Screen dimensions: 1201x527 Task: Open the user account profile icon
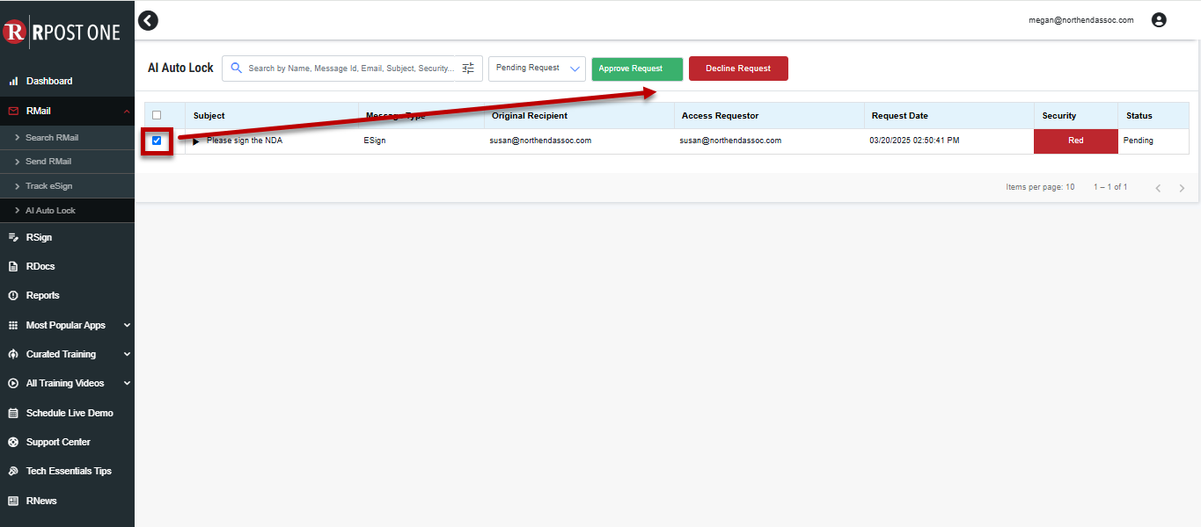tap(1159, 20)
